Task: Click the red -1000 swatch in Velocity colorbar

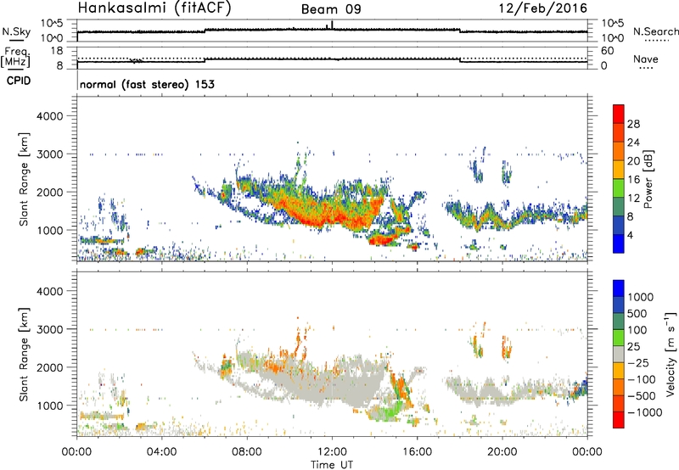Action: pyautogui.click(x=619, y=420)
